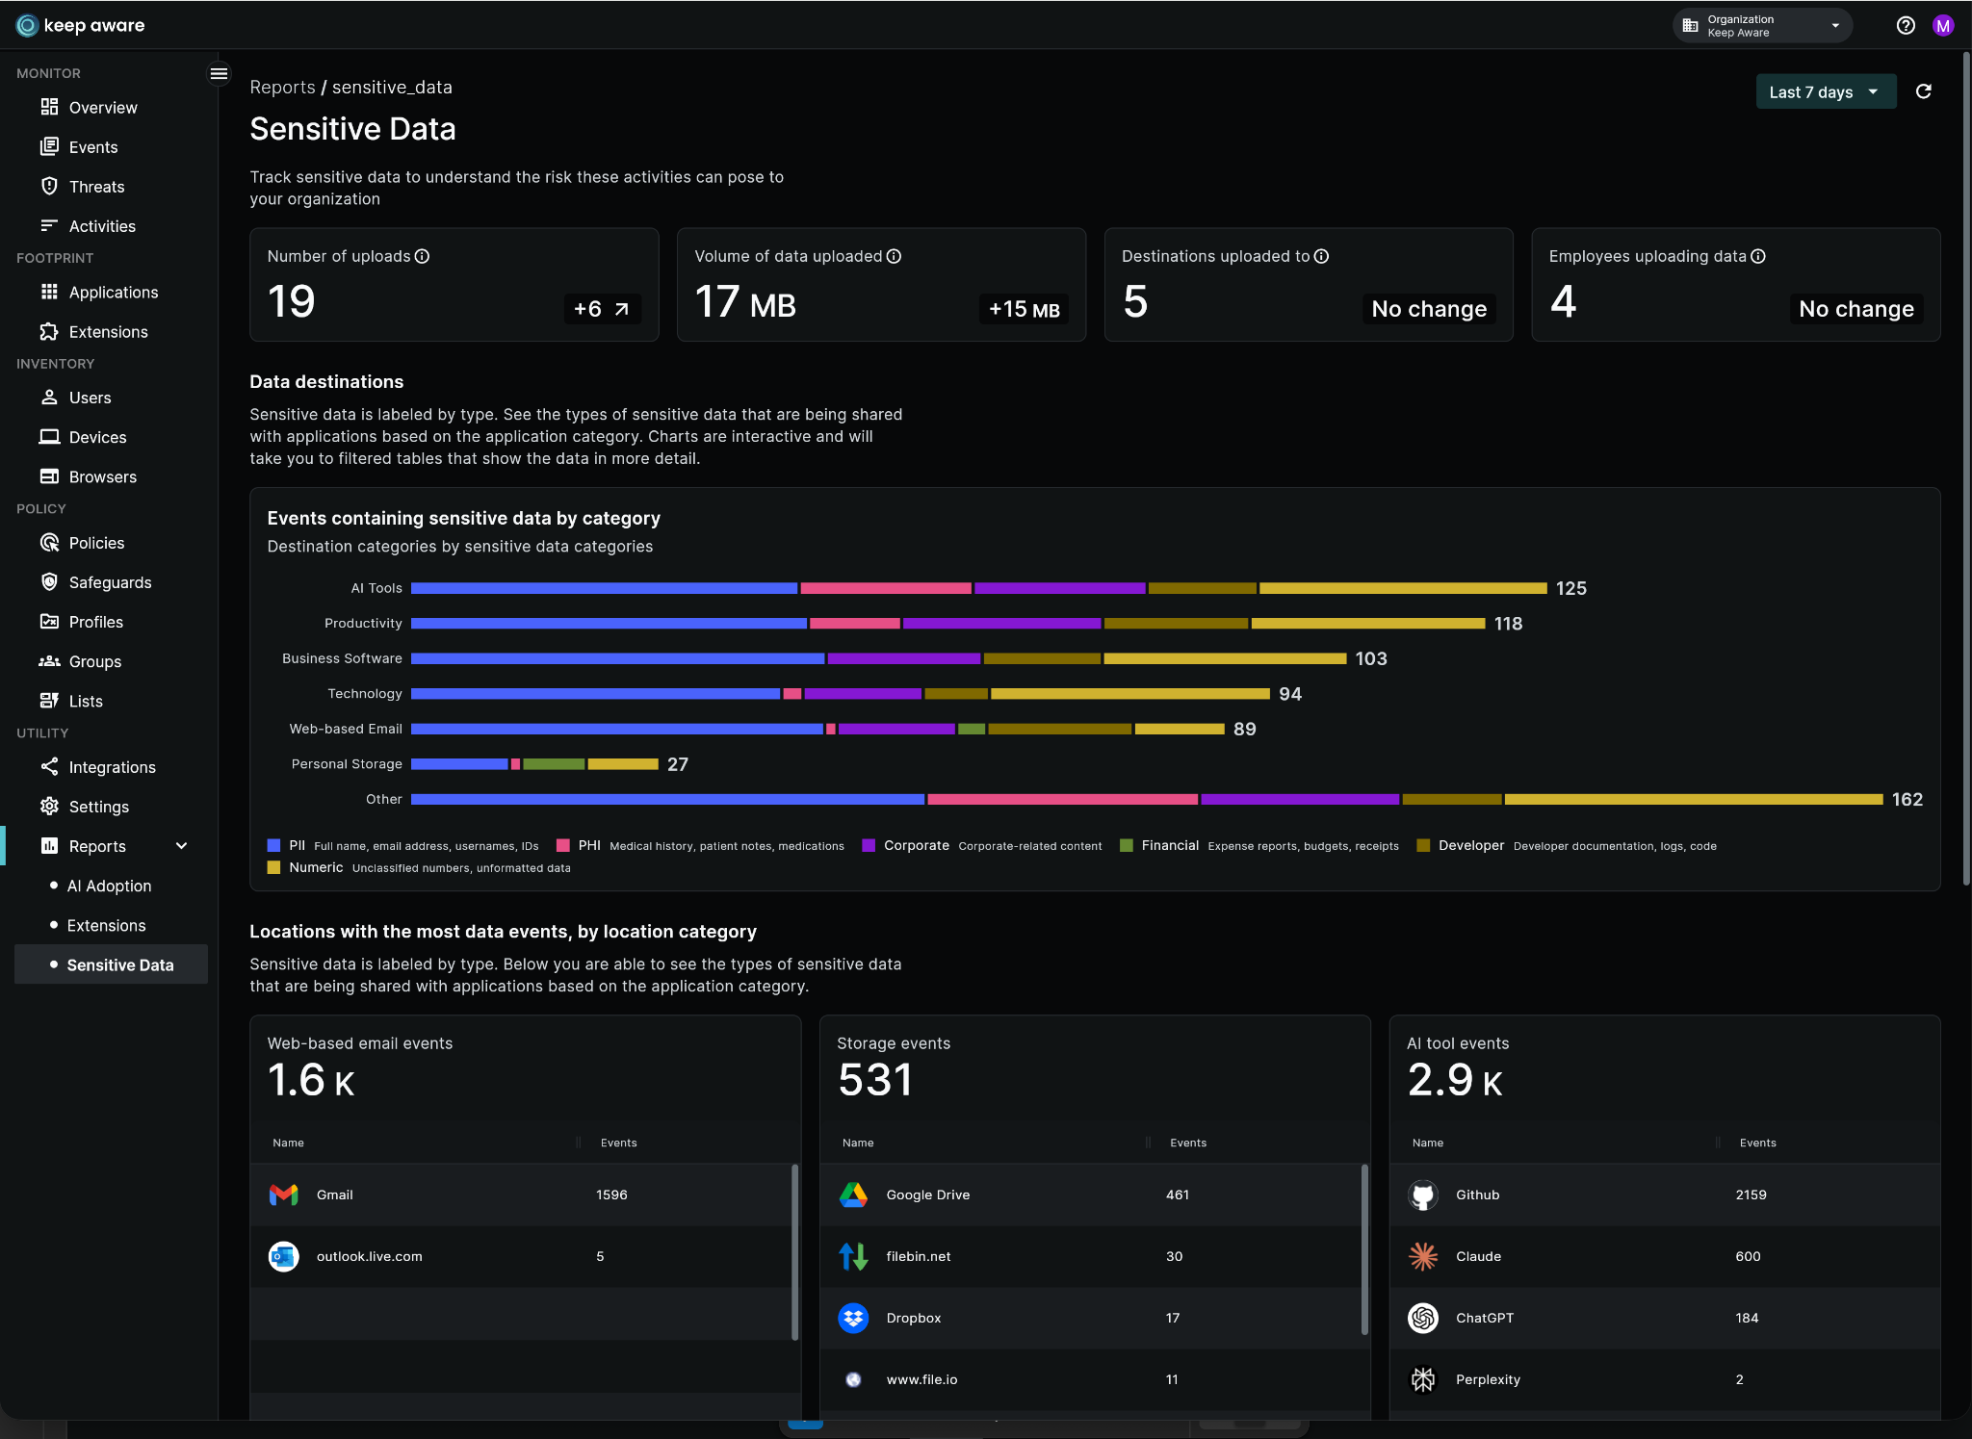The image size is (1972, 1439).
Task: Collapse sidebar with the hamburger menu icon
Action: tap(219, 73)
